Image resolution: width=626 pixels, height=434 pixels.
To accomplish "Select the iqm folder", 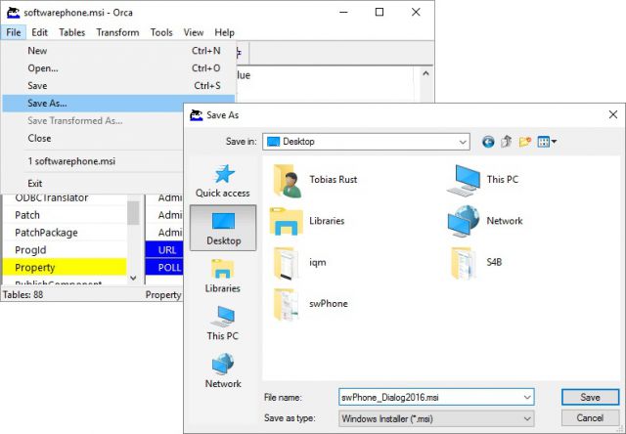I will 299,263.
